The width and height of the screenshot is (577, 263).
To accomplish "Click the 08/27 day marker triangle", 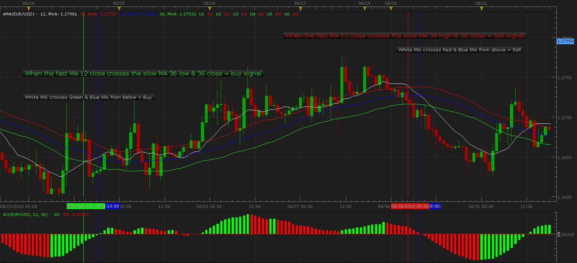I will [x=300, y=8].
